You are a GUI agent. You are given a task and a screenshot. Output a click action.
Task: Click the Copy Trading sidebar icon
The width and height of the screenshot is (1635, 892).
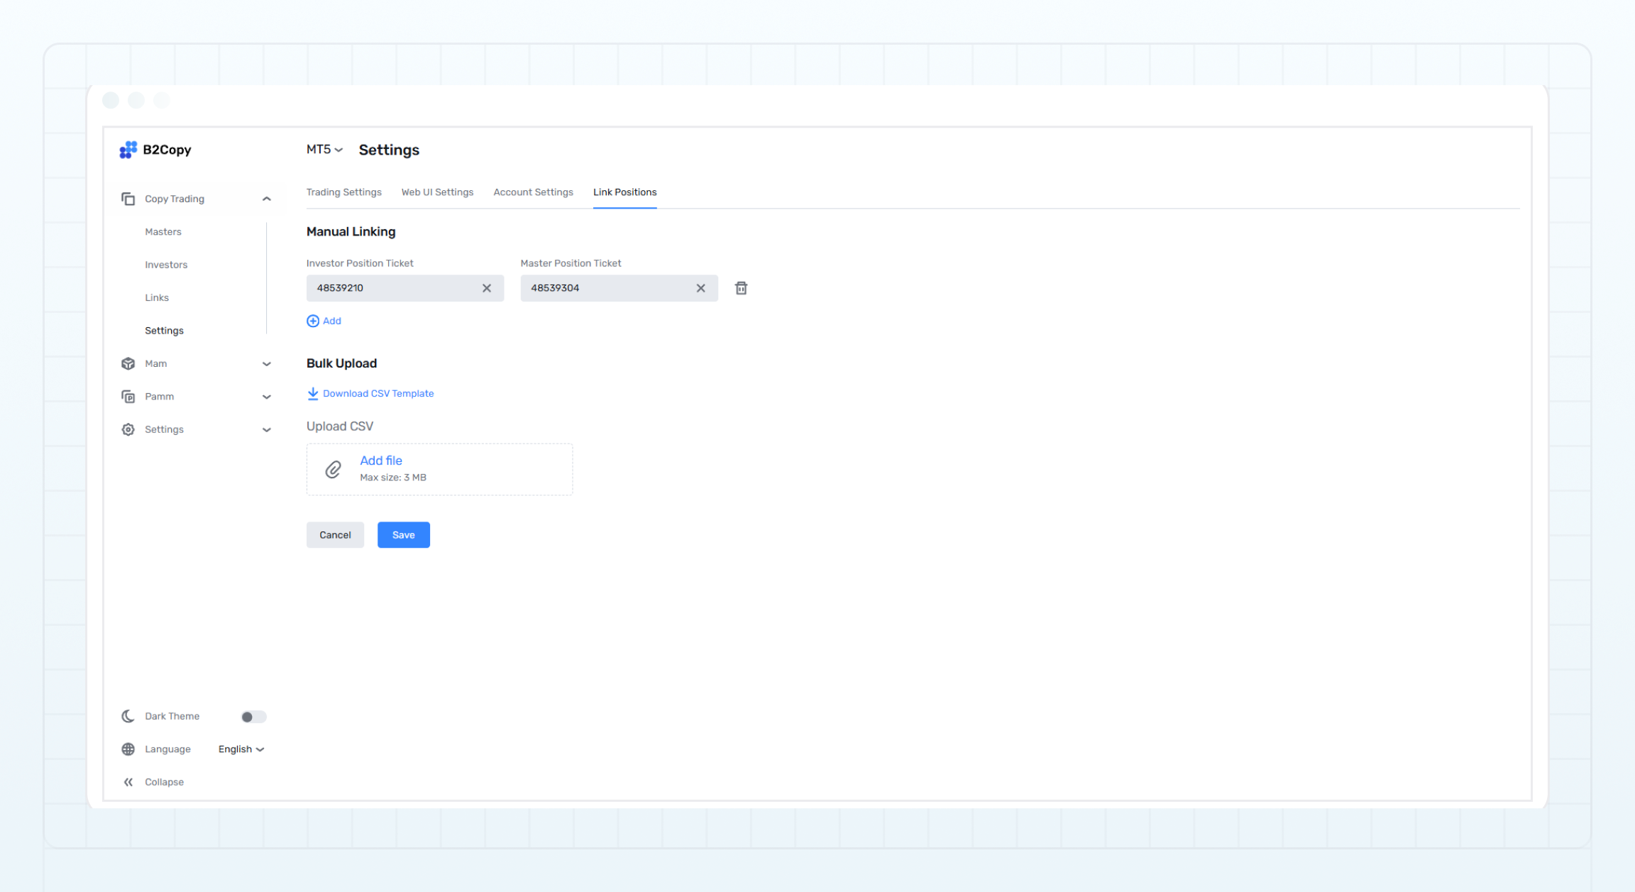pos(128,199)
